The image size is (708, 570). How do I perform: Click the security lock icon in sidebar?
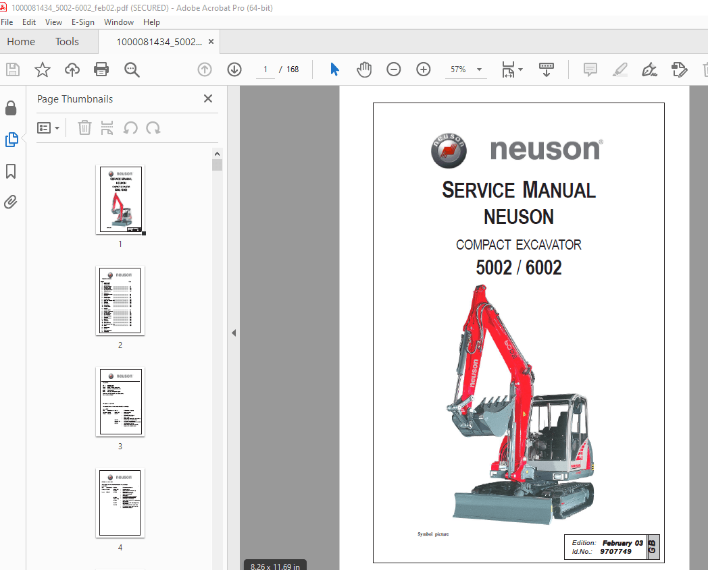pyautogui.click(x=11, y=108)
